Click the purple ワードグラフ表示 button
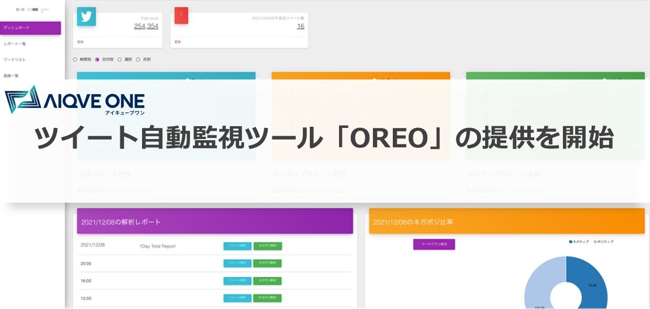 (434, 244)
